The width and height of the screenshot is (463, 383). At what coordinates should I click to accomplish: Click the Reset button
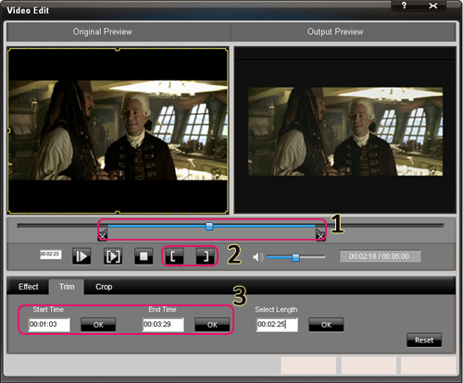(424, 340)
